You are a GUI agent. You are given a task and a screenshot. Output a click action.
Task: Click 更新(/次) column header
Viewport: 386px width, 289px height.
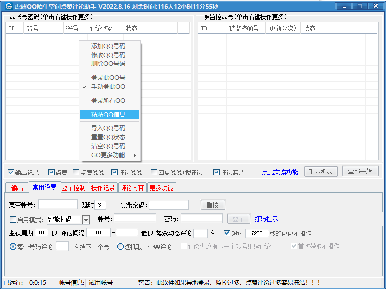pos(283,28)
